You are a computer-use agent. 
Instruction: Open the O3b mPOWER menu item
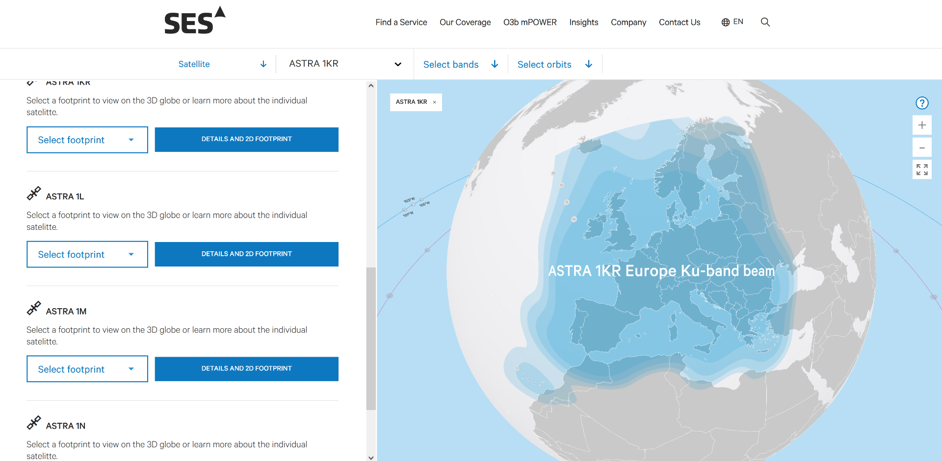(x=529, y=22)
